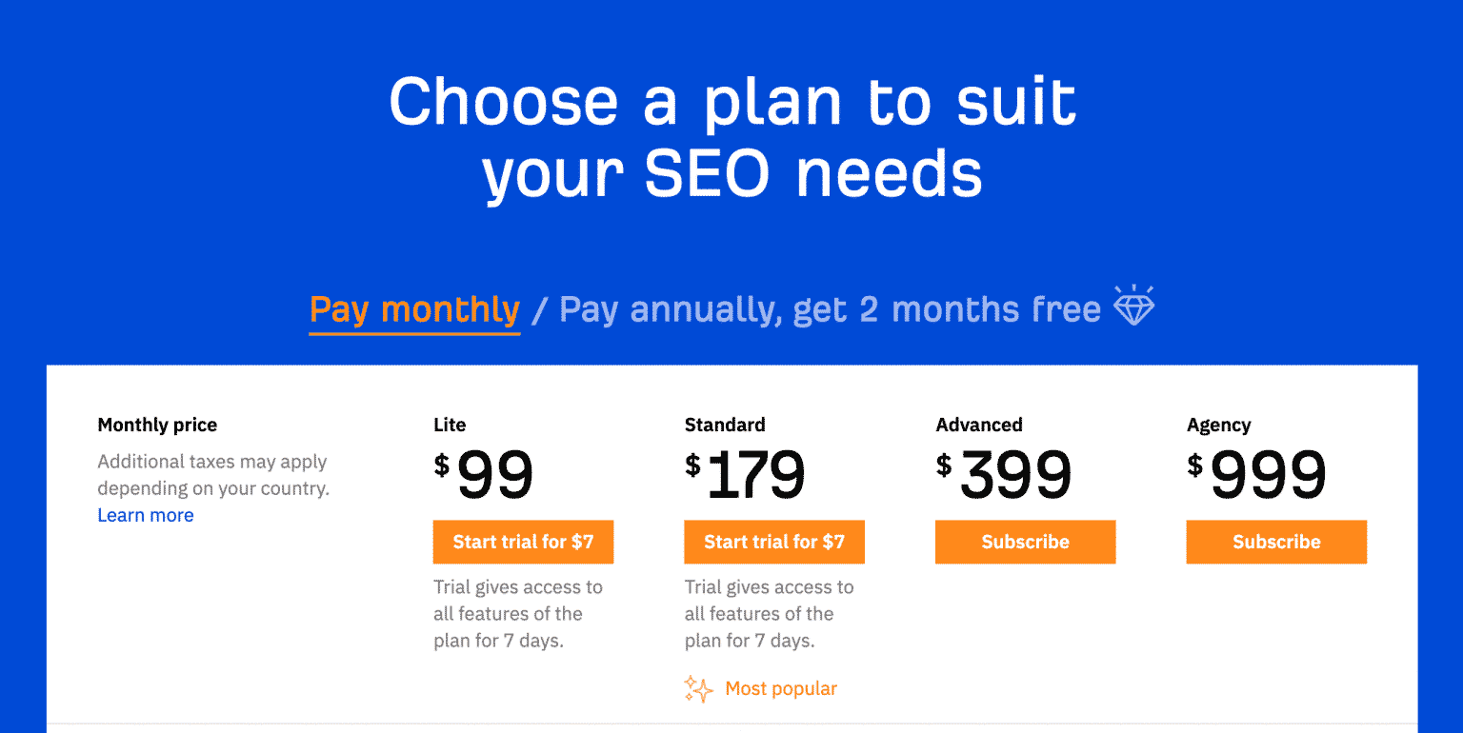
Task: Click the Advanced plan title
Action: pyautogui.click(x=979, y=425)
